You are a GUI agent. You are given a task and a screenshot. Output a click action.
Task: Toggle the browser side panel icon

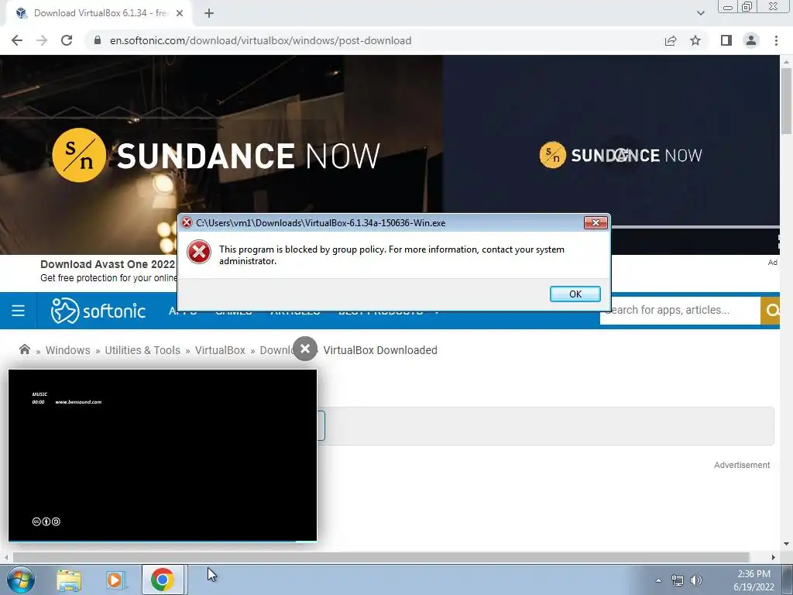tap(726, 40)
